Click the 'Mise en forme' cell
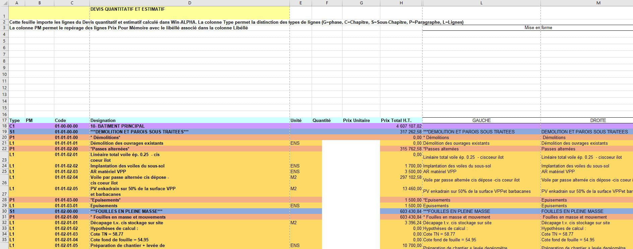 click(538, 28)
